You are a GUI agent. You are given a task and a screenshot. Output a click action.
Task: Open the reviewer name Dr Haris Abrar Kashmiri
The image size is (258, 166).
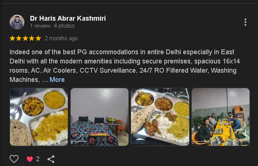68,18
